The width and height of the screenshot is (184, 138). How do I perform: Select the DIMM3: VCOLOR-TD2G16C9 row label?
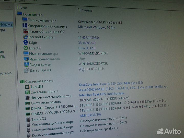(x=54, y=112)
